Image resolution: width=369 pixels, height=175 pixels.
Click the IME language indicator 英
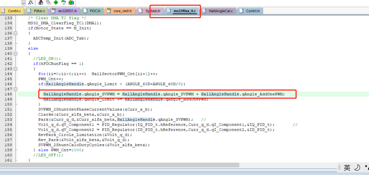[x=347, y=167]
